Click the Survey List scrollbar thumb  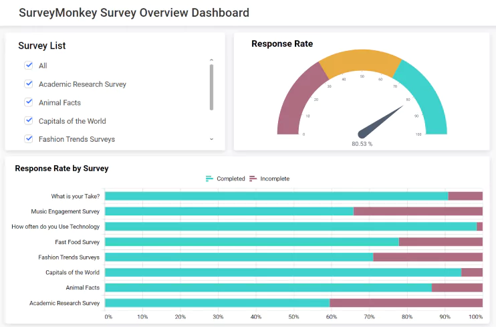coord(211,86)
